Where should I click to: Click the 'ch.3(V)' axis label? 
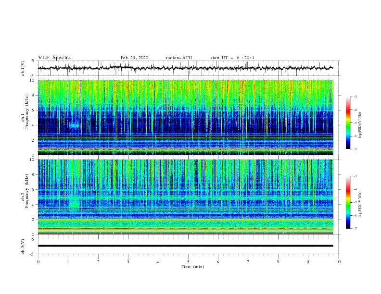click(x=23, y=246)
